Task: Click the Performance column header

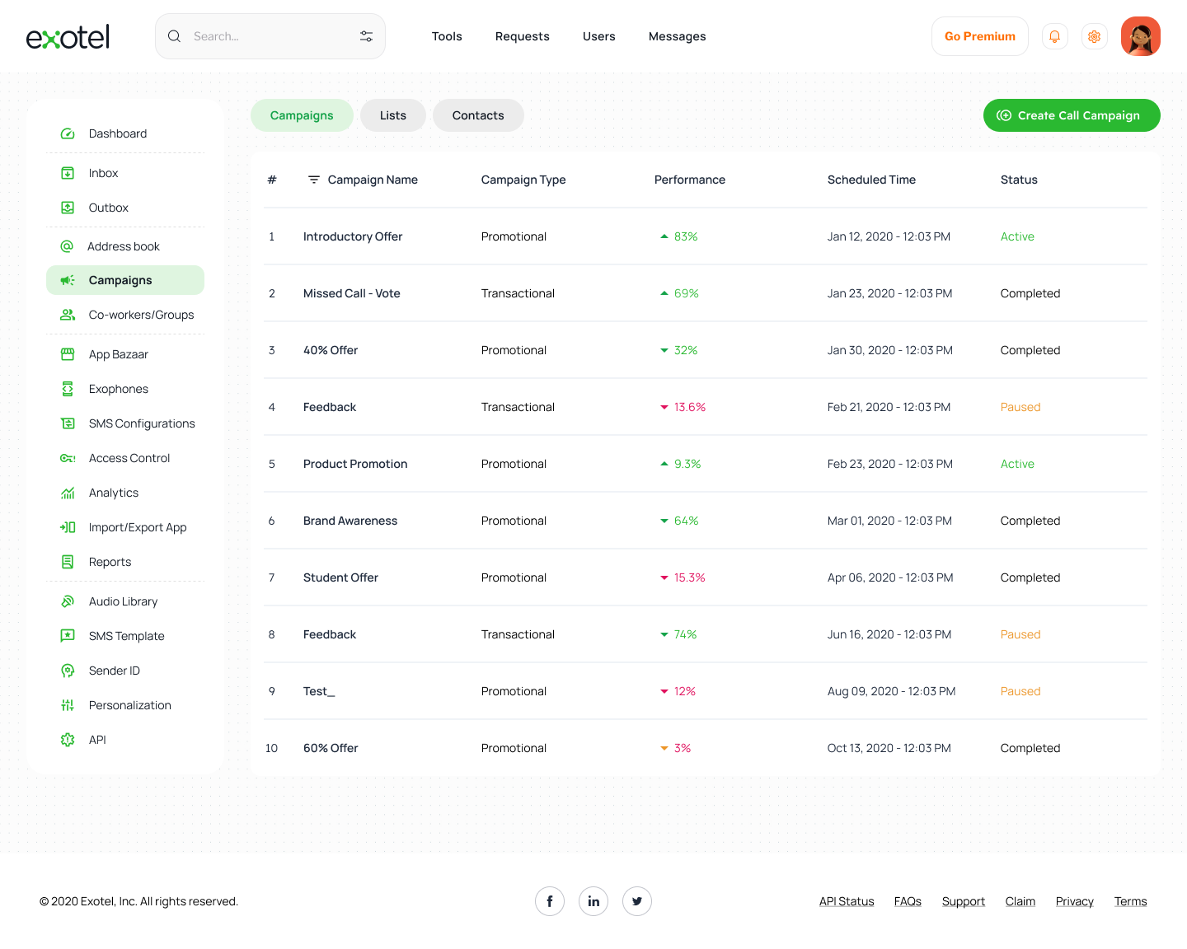Action: 690,180
